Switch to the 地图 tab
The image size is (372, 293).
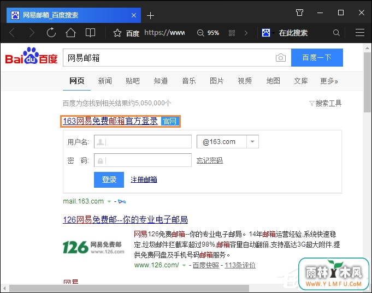pyautogui.click(x=273, y=81)
